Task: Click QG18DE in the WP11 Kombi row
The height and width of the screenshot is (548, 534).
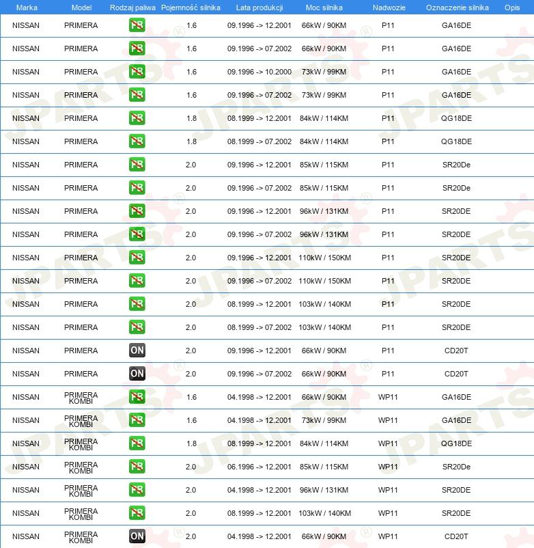Action: click(x=456, y=443)
